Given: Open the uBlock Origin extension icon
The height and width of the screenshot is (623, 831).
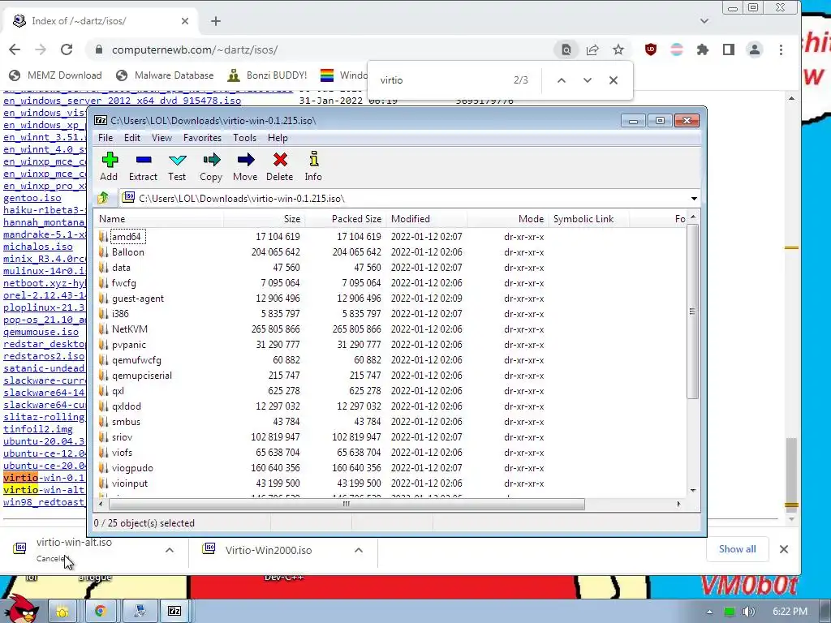Looking at the screenshot, I should pyautogui.click(x=651, y=49).
